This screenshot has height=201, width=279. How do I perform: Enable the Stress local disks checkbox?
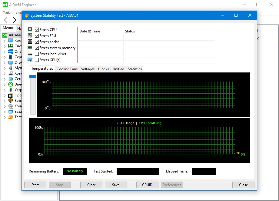[37, 54]
